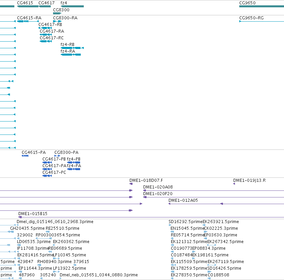This screenshot has height=280, width=284.
Task: Click transcript label fz4-RA
Action: tap(68, 51)
